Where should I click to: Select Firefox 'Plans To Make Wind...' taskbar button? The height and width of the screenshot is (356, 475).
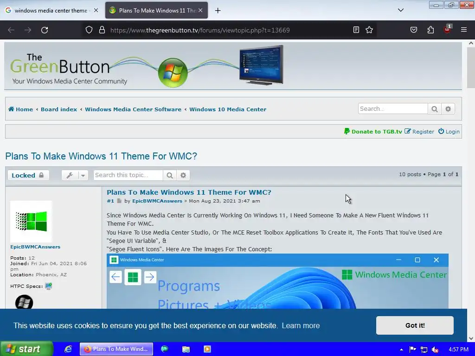click(x=116, y=349)
